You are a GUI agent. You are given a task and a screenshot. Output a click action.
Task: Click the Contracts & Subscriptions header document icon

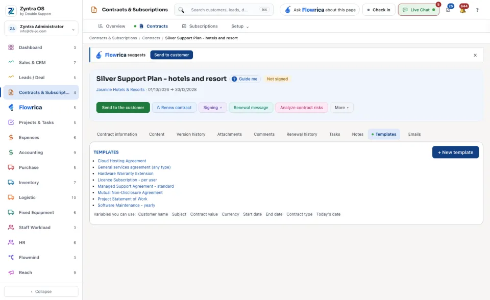94,10
